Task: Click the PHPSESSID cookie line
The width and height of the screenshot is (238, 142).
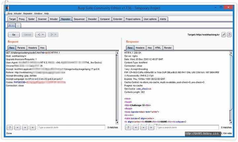Action: (x=36, y=82)
